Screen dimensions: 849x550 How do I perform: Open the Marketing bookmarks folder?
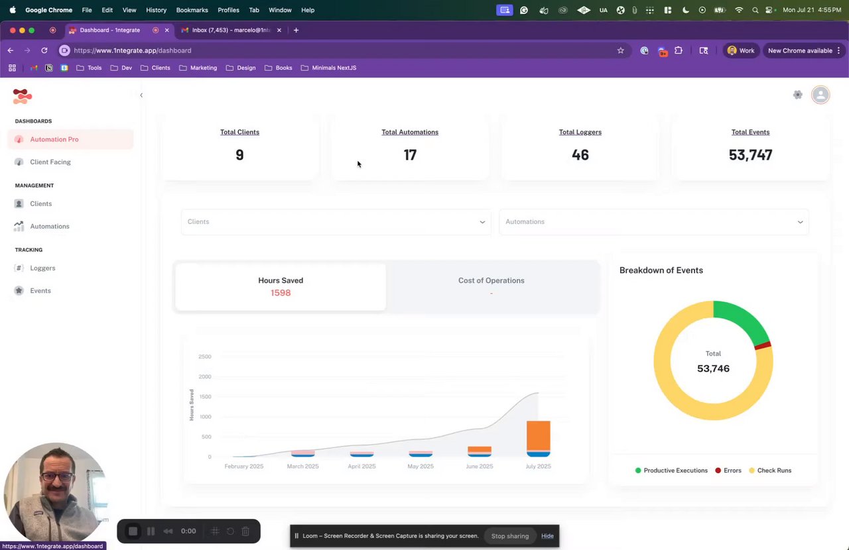[x=198, y=68]
